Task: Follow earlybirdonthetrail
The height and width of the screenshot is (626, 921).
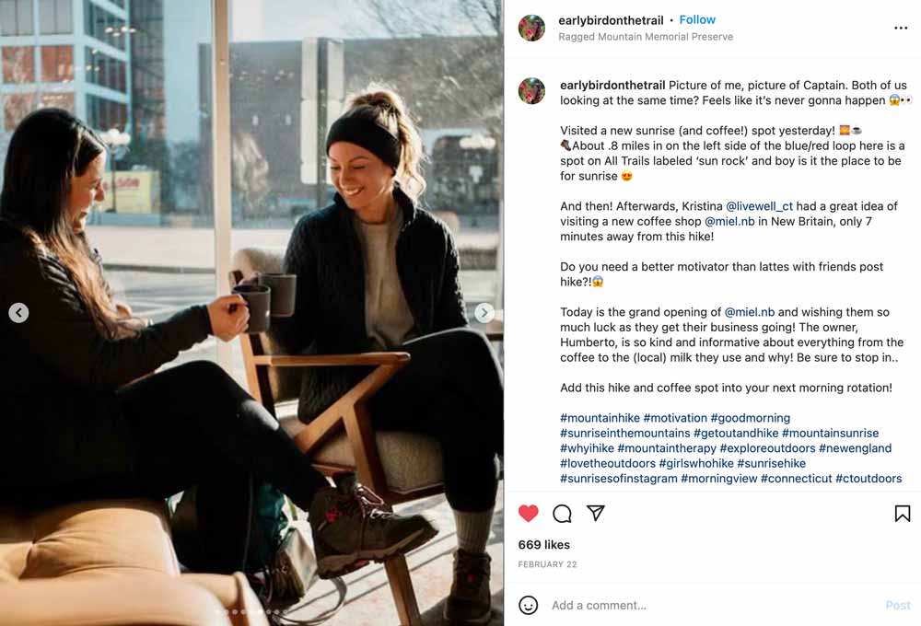Action: [697, 19]
